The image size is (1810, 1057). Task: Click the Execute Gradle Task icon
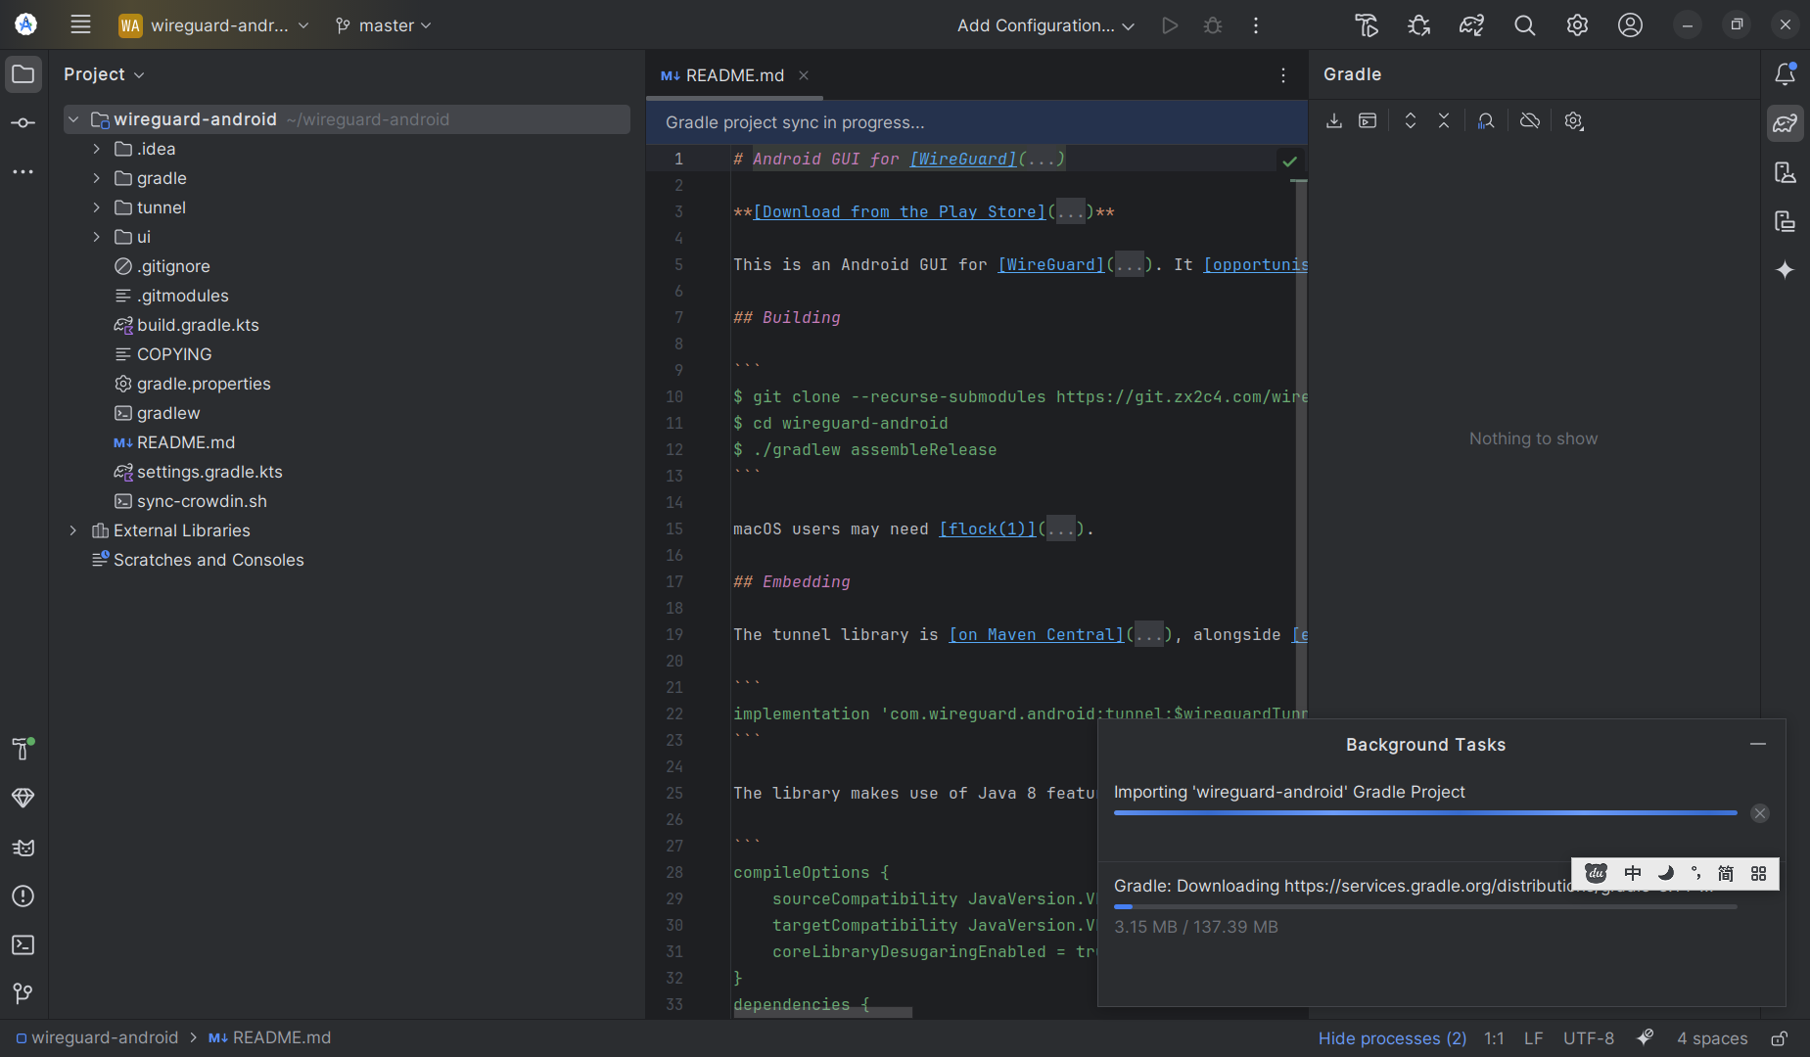(1368, 121)
